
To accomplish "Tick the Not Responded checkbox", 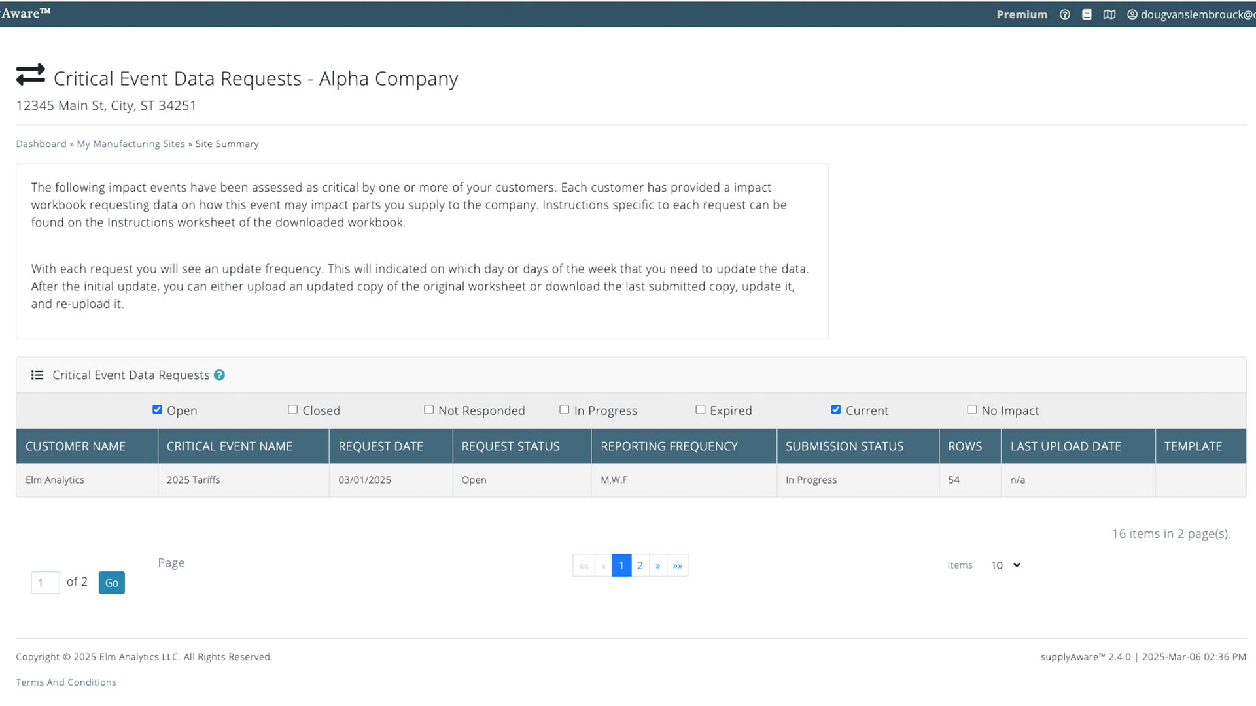I will pos(428,410).
